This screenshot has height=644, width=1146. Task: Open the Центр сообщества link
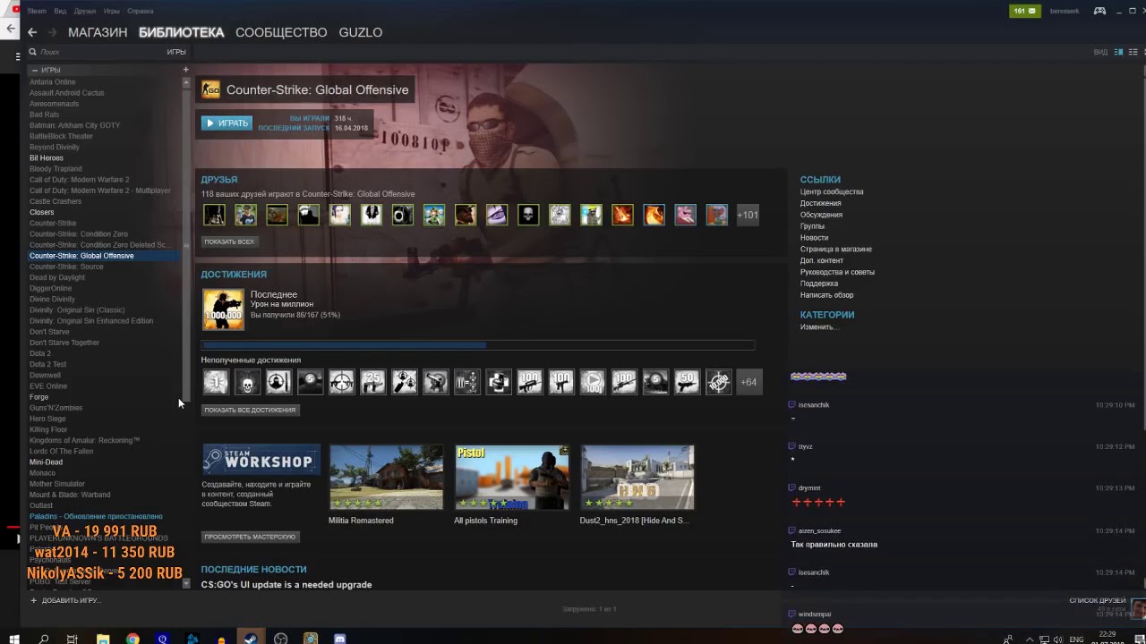point(832,191)
